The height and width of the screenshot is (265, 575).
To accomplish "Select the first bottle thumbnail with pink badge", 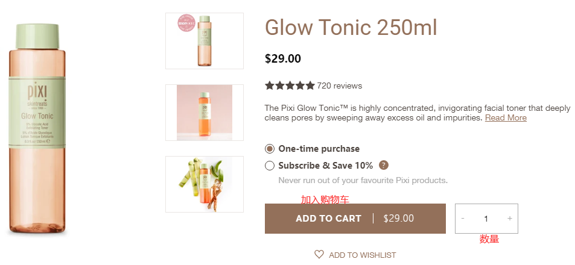I will click(x=205, y=41).
